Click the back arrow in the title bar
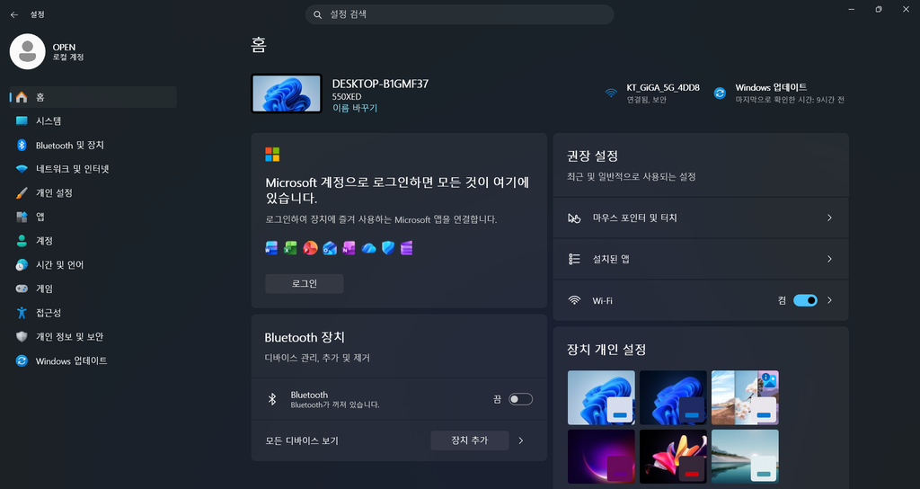This screenshot has height=489, width=920. [14, 14]
